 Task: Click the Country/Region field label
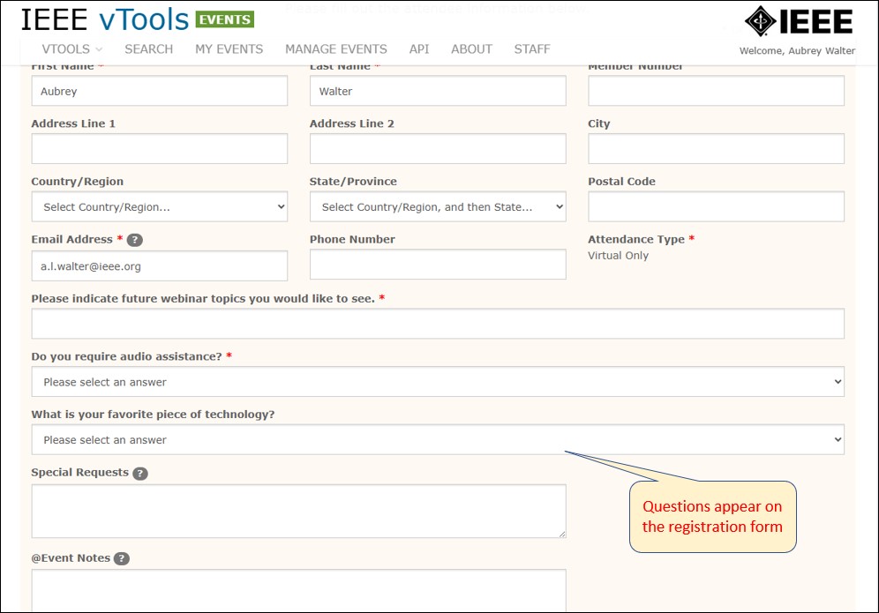coord(78,182)
